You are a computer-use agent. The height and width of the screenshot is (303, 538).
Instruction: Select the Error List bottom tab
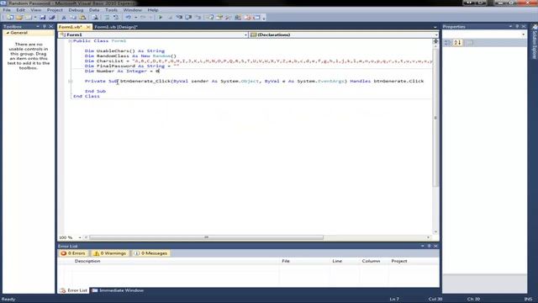click(x=73, y=290)
